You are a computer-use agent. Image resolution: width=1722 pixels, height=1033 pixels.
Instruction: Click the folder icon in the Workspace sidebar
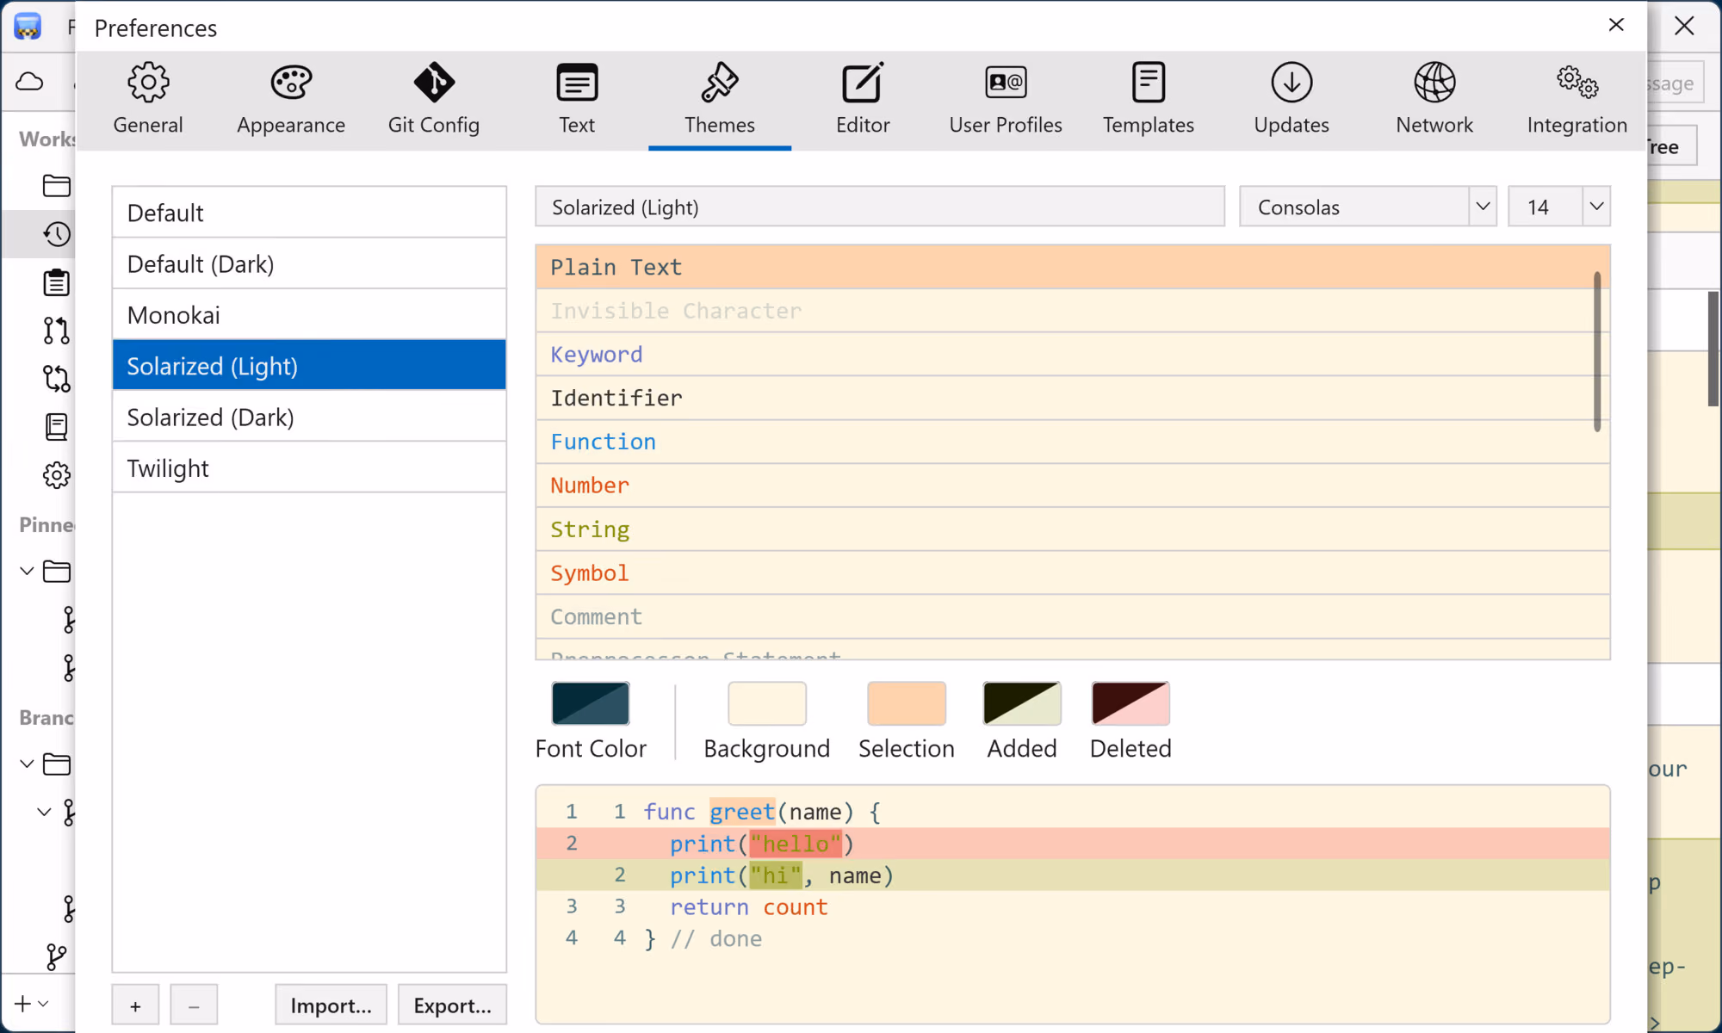(57, 186)
